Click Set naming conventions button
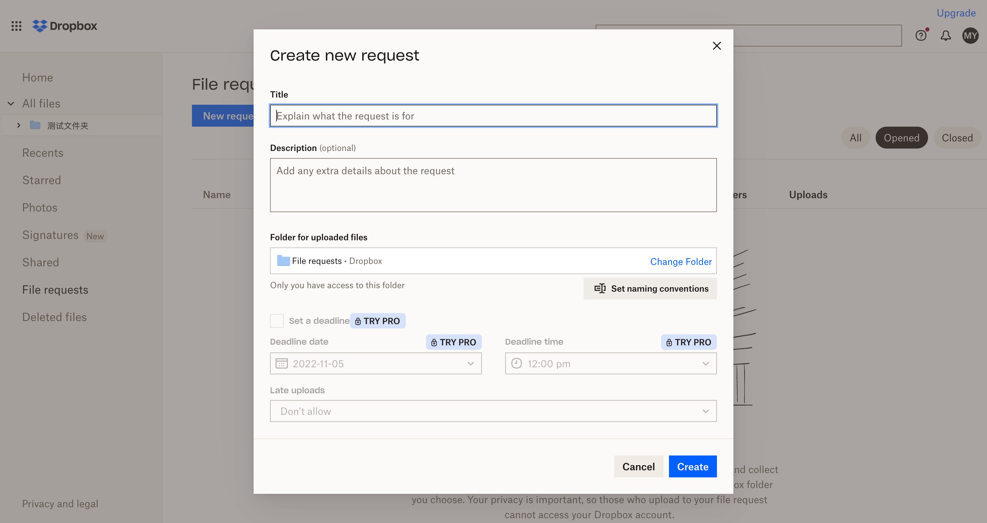 pos(650,289)
